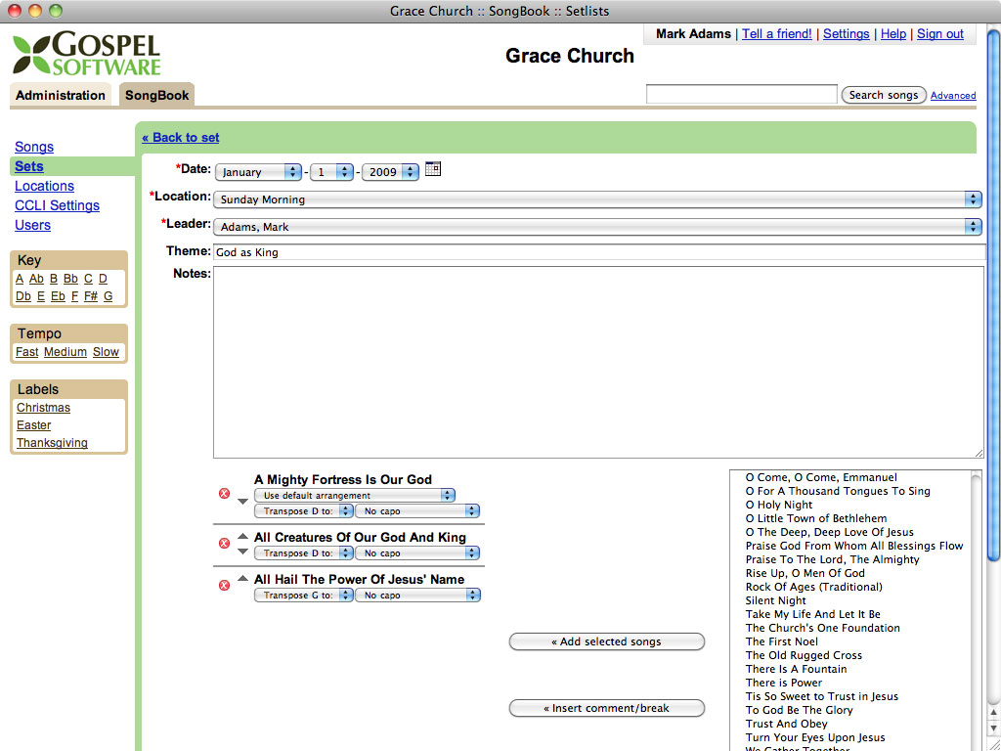Viewport: 1001px width, 751px height.
Task: Open the Help link
Action: [893, 34]
